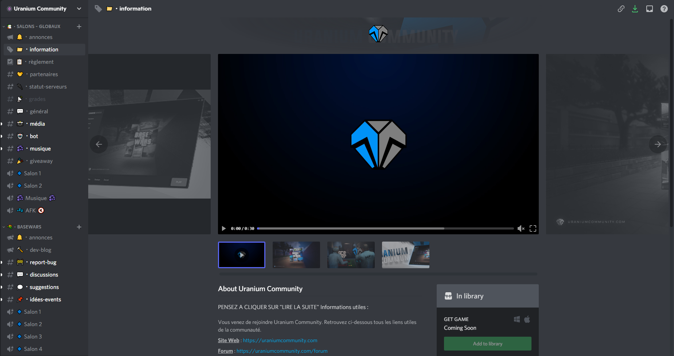The image size is (674, 356).
Task: Play the trailer video
Action: coord(223,228)
